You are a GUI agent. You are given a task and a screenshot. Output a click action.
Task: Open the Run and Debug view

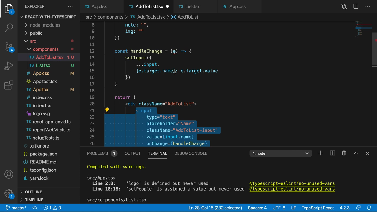pyautogui.click(x=9, y=66)
